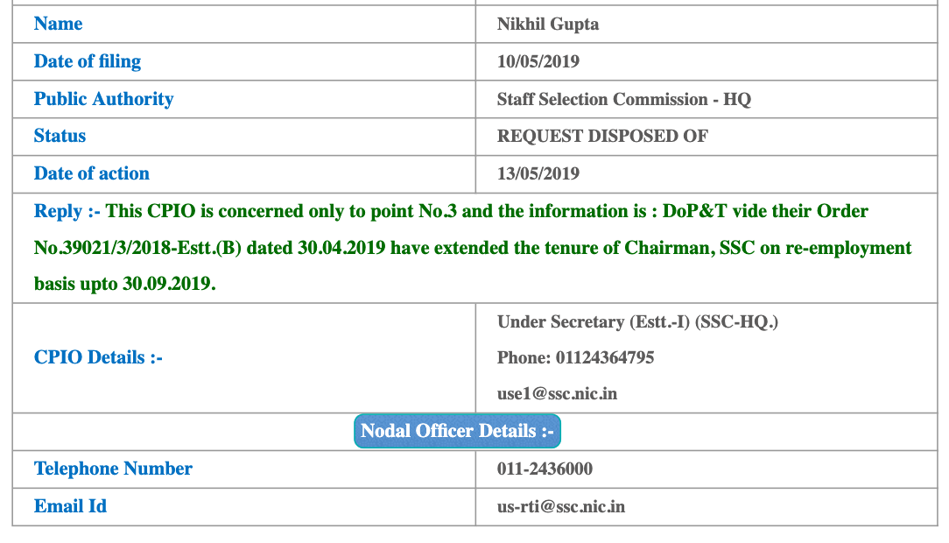This screenshot has height=543, width=949.
Task: Click the us-rti@ssc.nic.in email address
Action: (x=560, y=506)
